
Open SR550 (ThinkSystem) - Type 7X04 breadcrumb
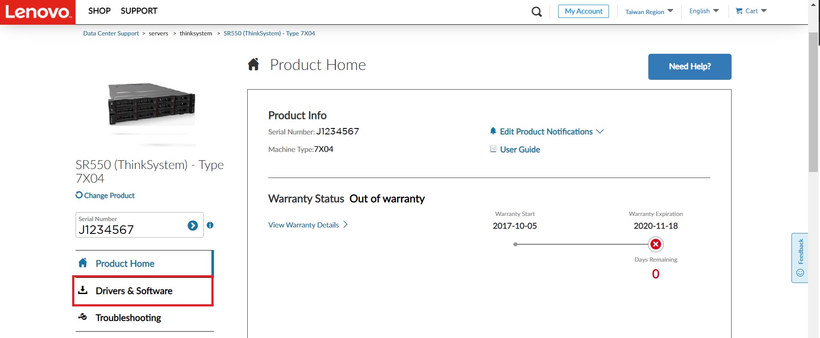(x=269, y=33)
